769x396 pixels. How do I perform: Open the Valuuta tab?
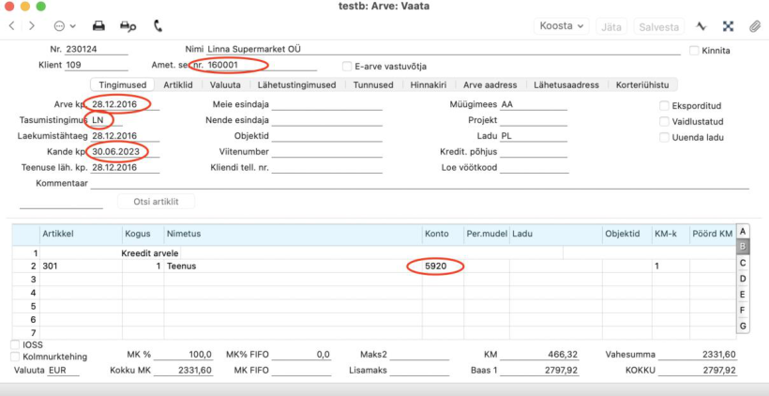[225, 84]
